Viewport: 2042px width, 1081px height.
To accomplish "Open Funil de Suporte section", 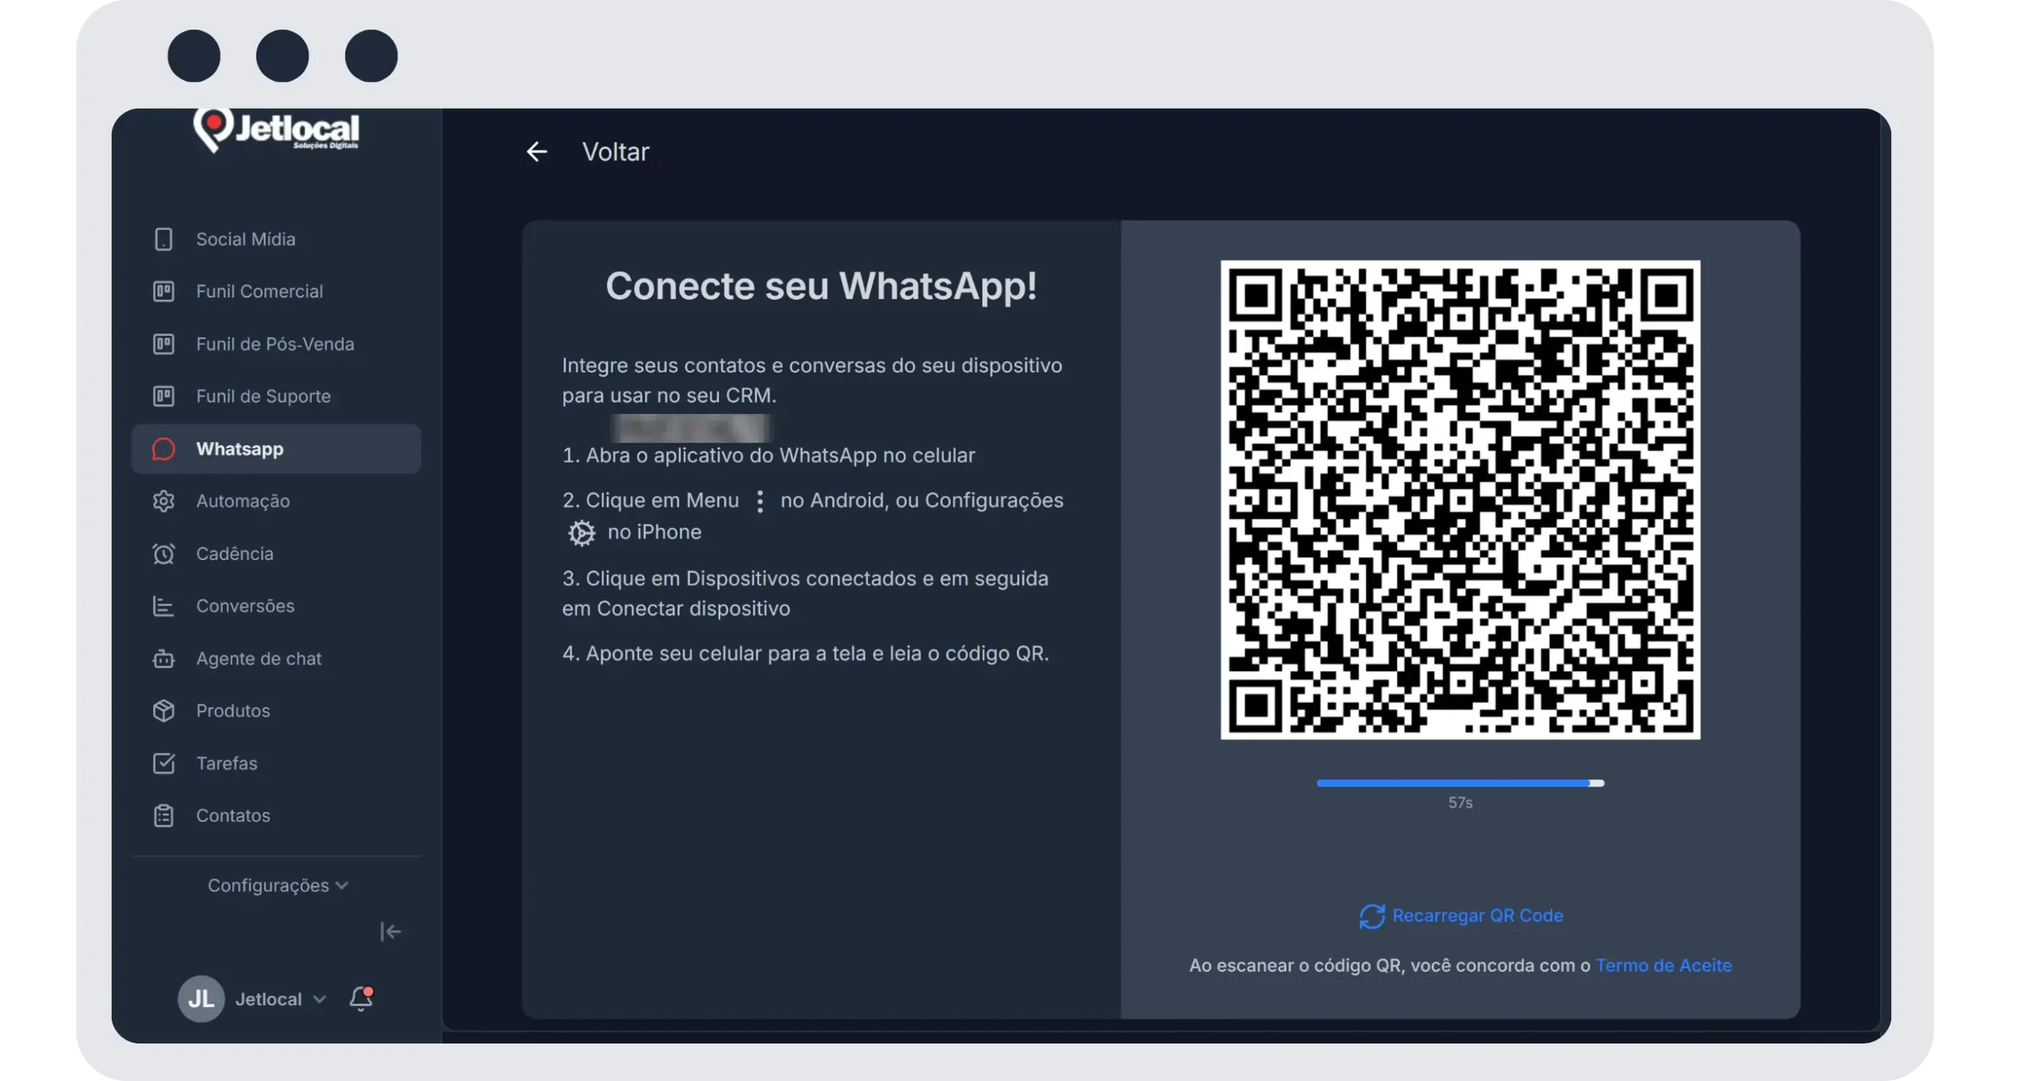I will tap(276, 396).
